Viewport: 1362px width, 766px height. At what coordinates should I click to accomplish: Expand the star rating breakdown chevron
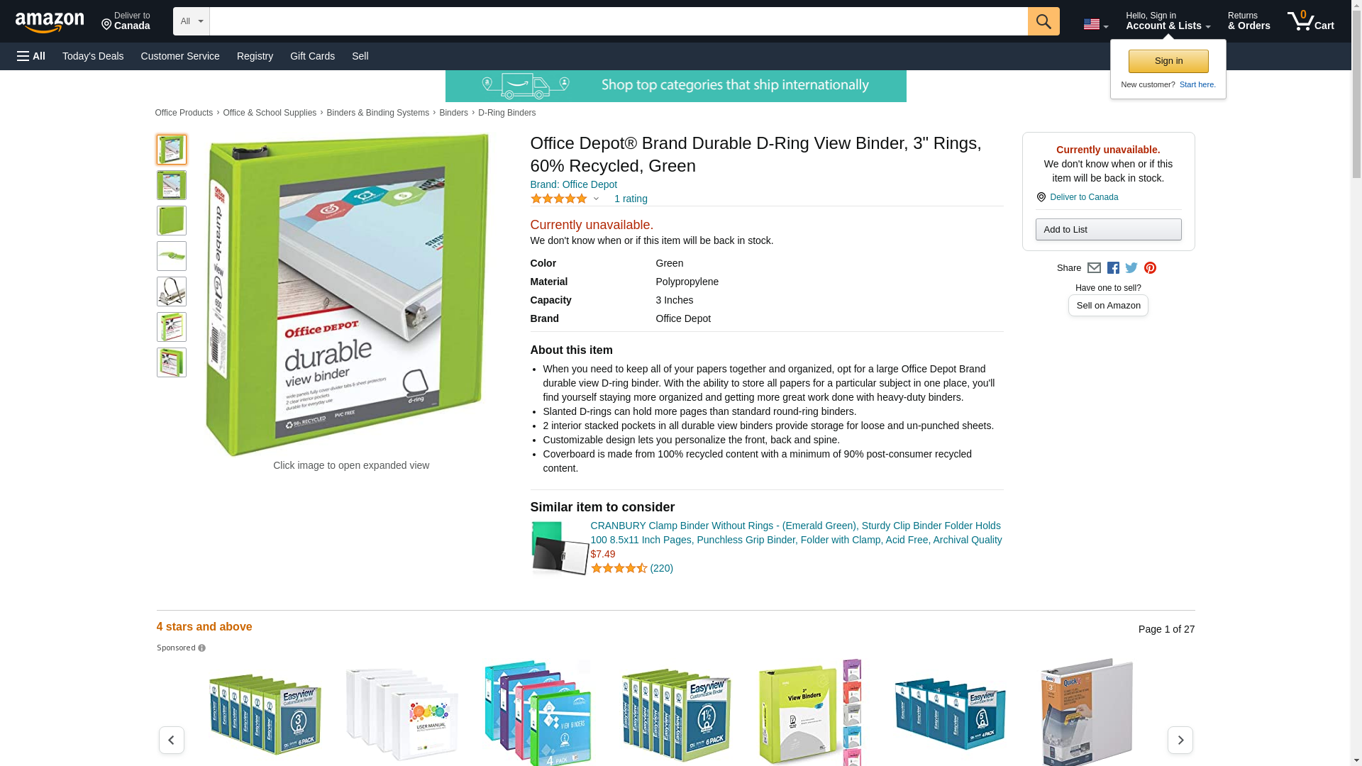pos(596,199)
